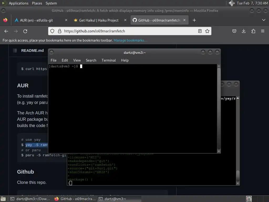The width and height of the screenshot is (269, 202).
Task: Click the front terminal's vertical scrollbar
Action: pyautogui.click(x=219, y=108)
